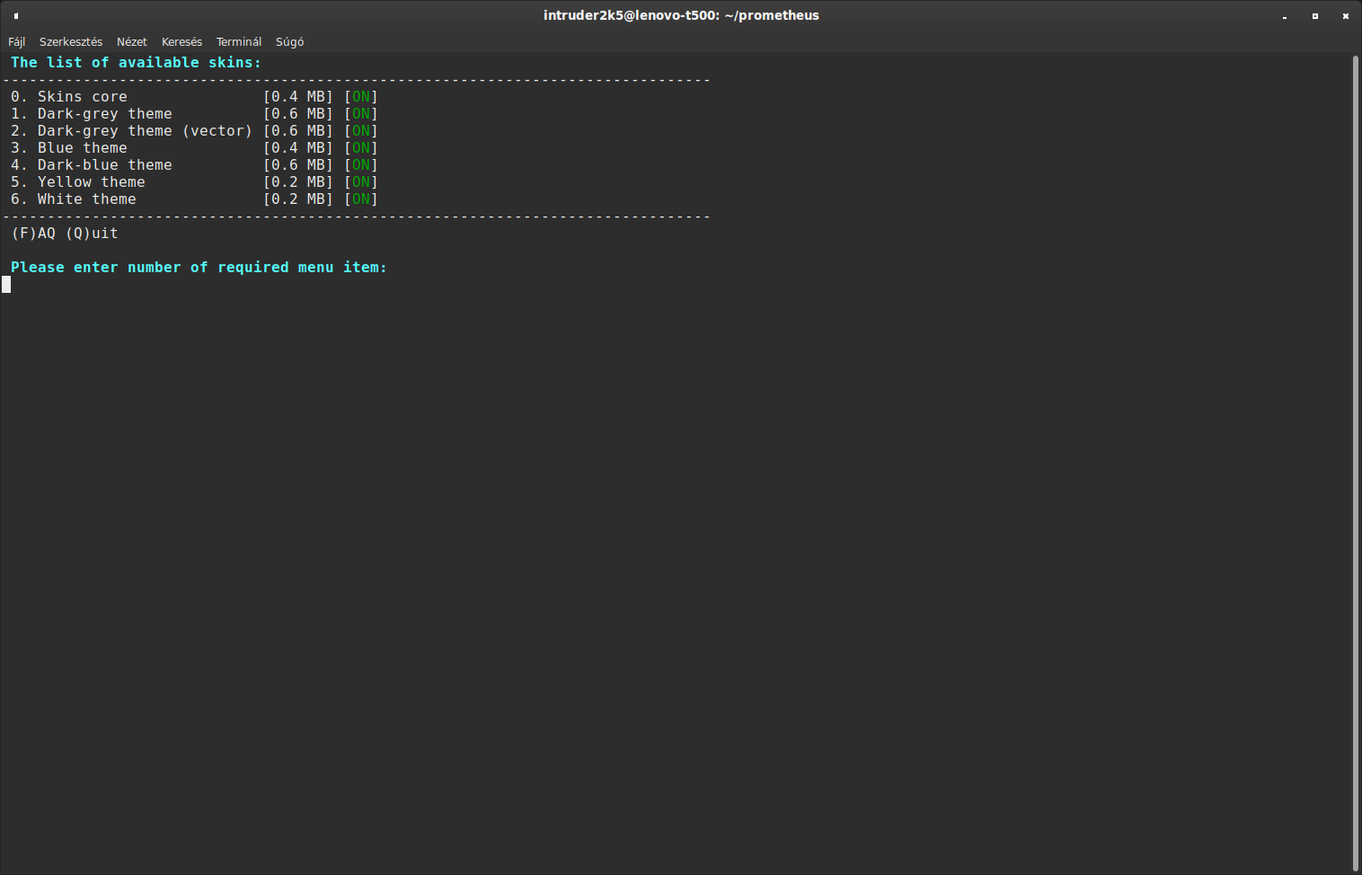The width and height of the screenshot is (1362, 875).
Task: Minimize the terminal window
Action: click(x=1285, y=16)
